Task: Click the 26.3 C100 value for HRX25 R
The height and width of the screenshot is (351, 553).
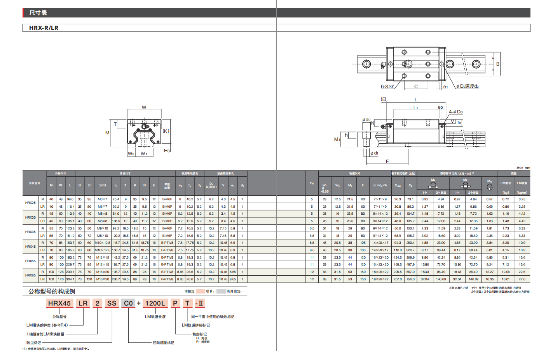Action: [x=398, y=199]
